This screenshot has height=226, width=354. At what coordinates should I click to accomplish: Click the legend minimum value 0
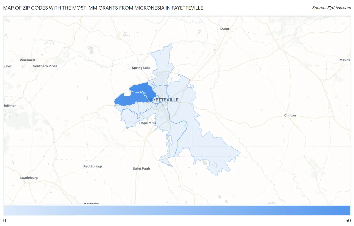tap(5, 220)
